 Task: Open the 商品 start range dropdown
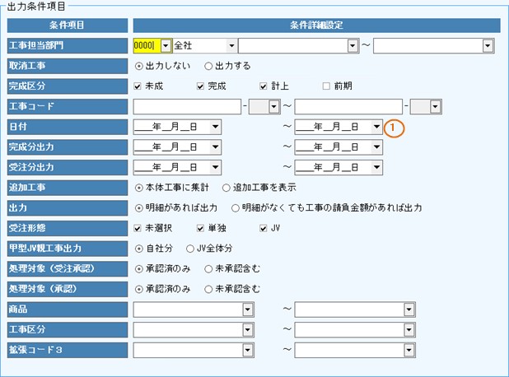[x=247, y=310]
